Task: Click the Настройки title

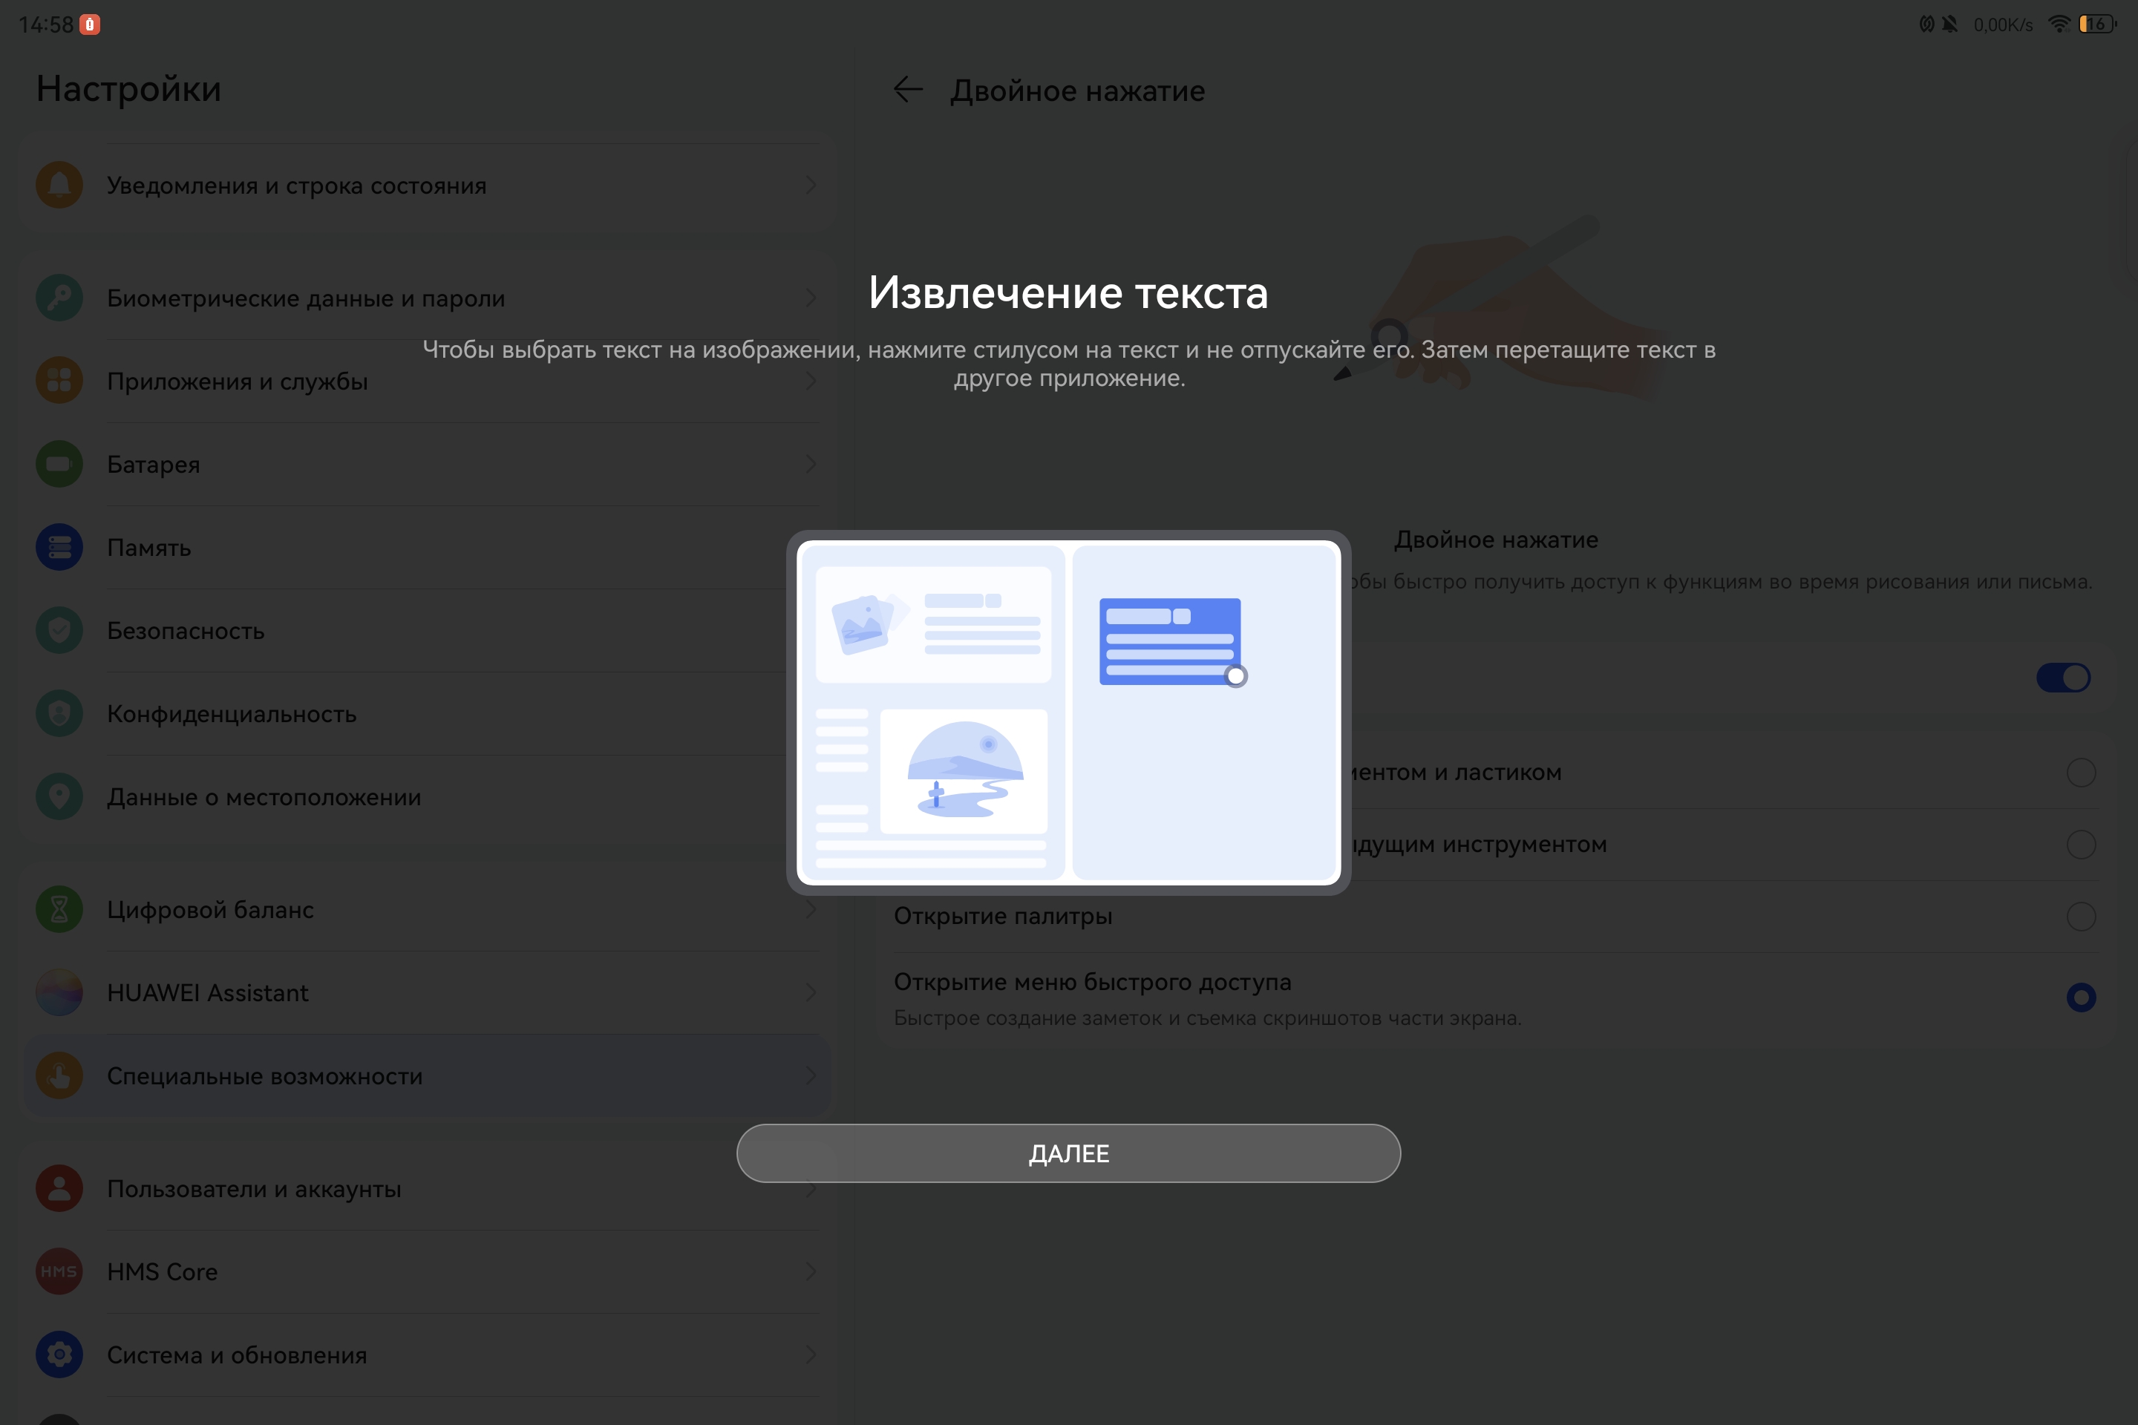Action: 129,89
